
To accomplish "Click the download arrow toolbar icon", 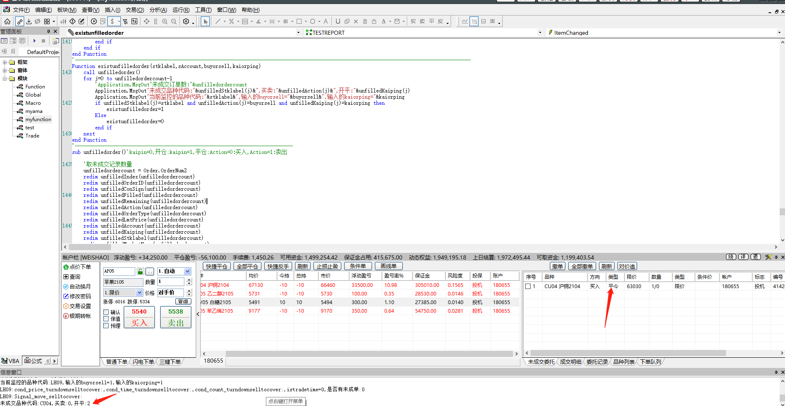I will coord(29,21).
